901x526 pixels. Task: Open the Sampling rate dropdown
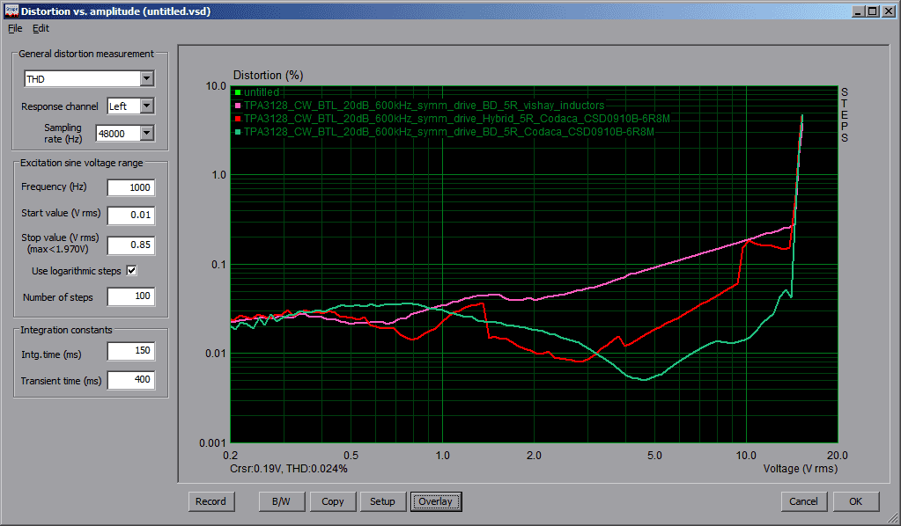pyautogui.click(x=146, y=134)
